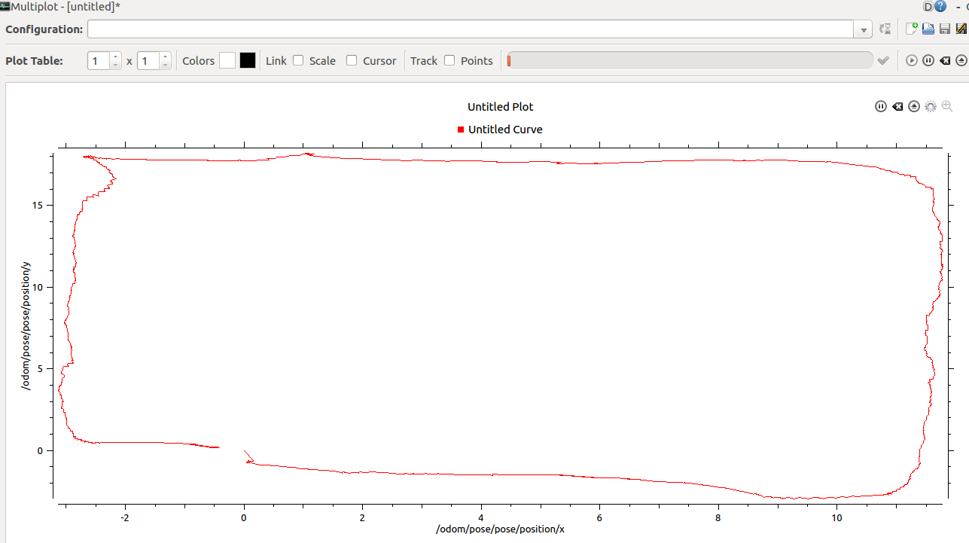Click the x-axis tick label '10'
The height and width of the screenshot is (543, 969).
[836, 518]
